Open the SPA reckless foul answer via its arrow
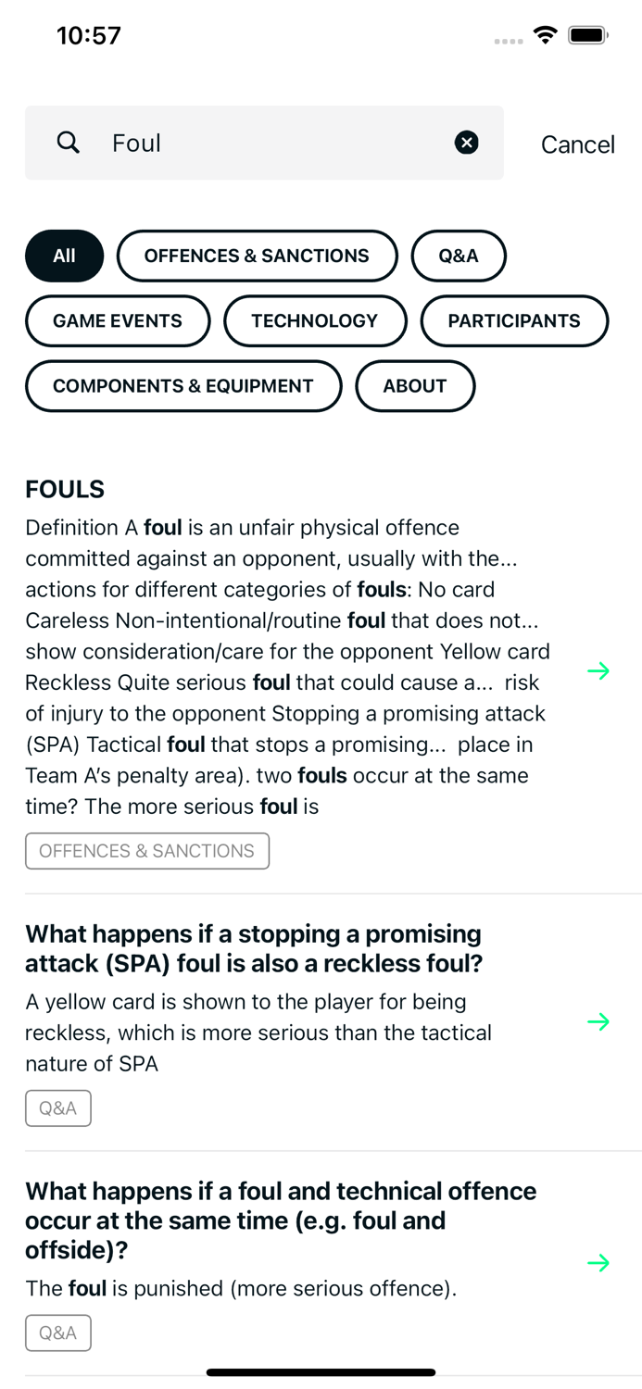 click(x=599, y=1021)
